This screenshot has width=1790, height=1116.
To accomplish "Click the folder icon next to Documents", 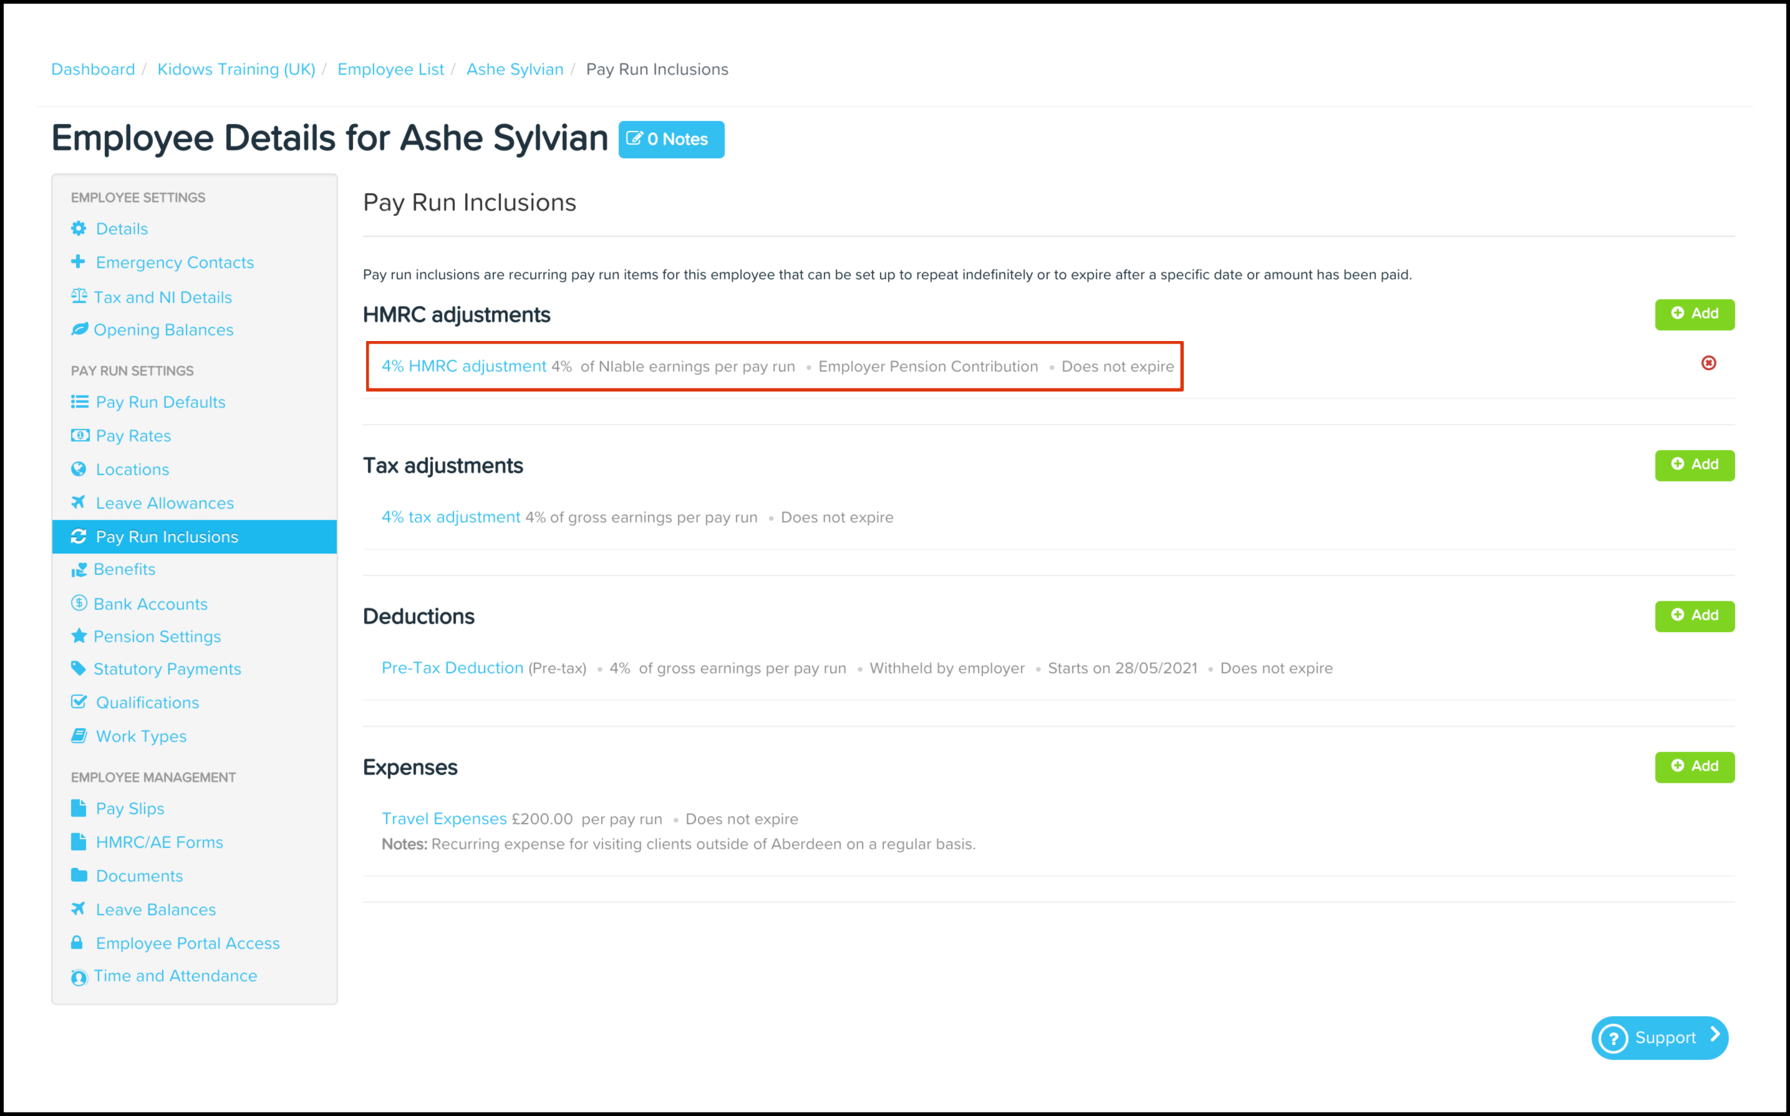I will click(79, 875).
